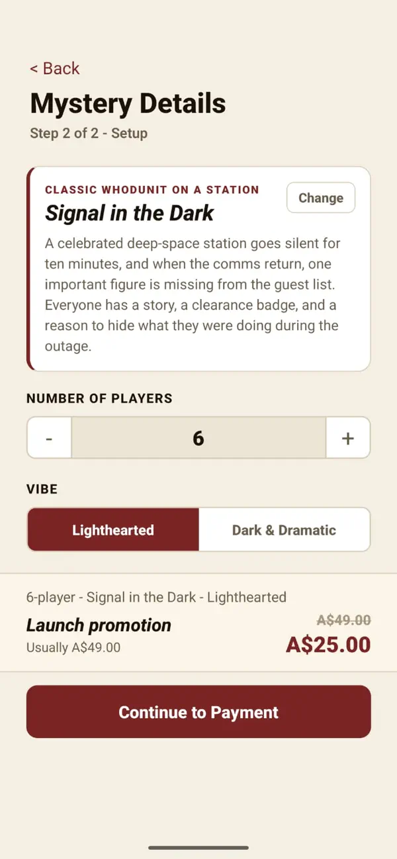The height and width of the screenshot is (859, 397).
Task: Tap the Change mystery button
Action: tap(321, 198)
